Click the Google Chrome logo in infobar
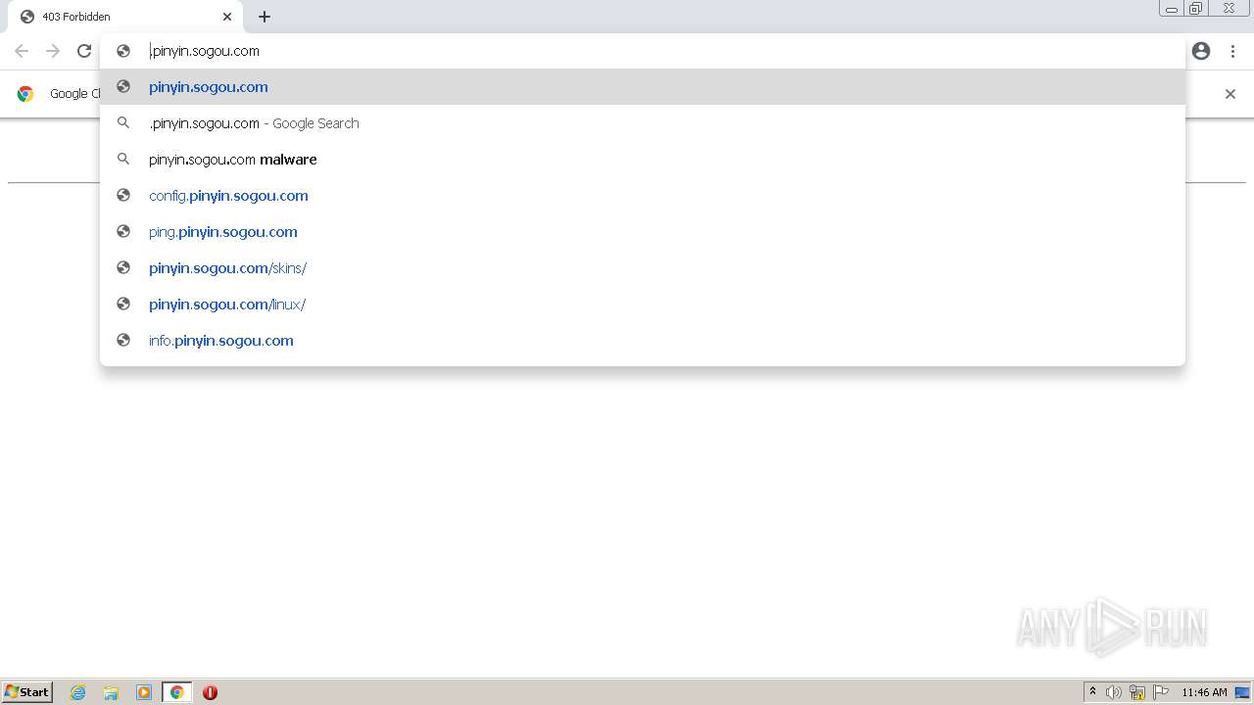This screenshot has width=1254, height=705. click(25, 94)
